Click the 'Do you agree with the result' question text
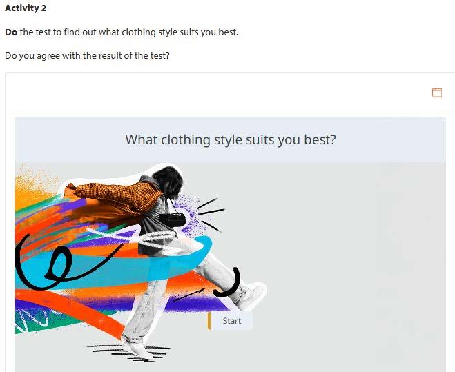Screen dimensions: 455x372 [87, 55]
